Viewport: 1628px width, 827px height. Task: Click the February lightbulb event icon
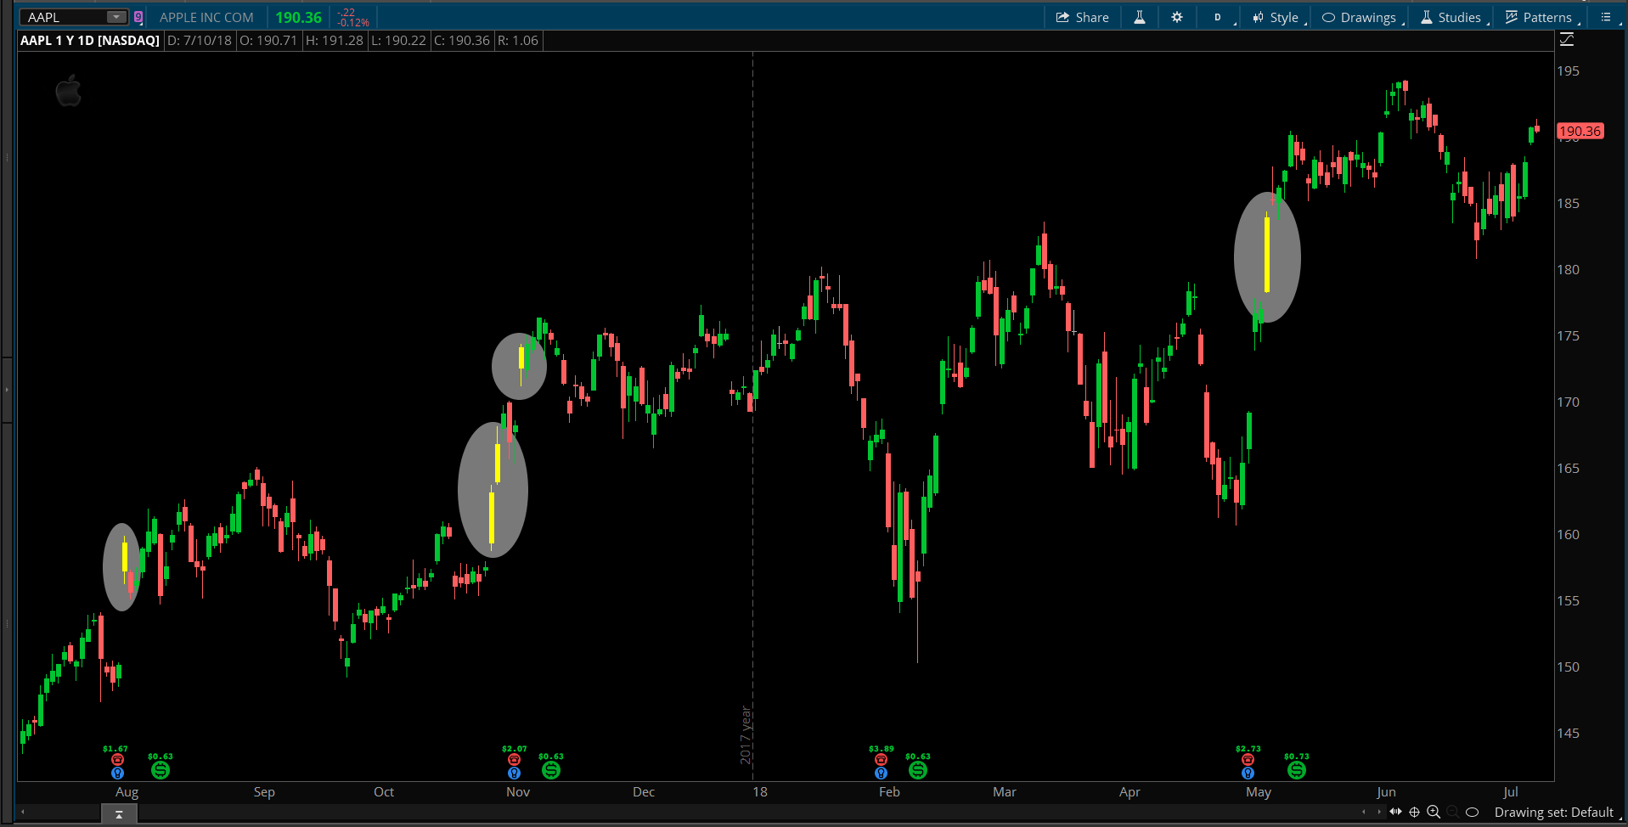(x=881, y=773)
